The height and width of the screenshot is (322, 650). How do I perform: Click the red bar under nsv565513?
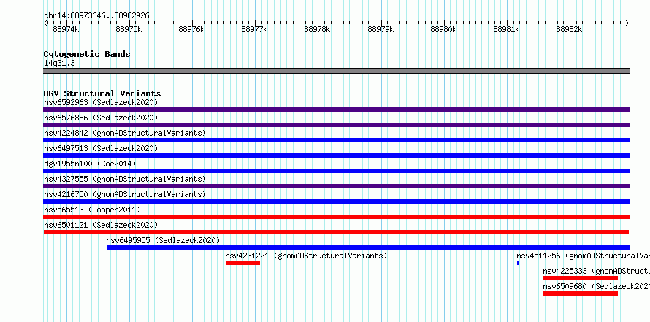point(336,217)
